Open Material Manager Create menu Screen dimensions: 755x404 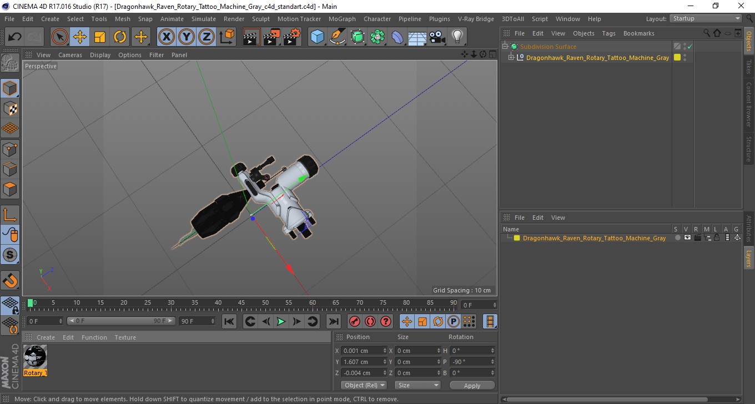coord(46,337)
